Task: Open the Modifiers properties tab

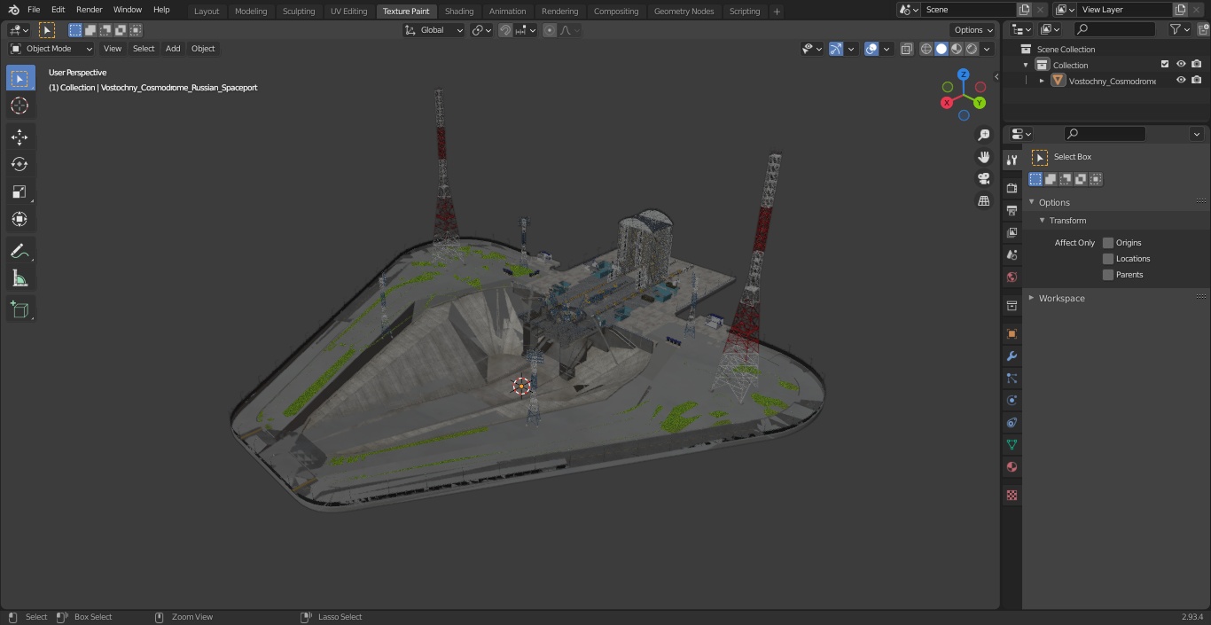Action: click(1012, 356)
